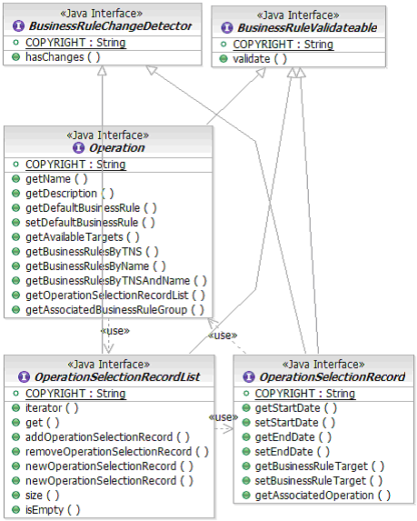Click the removeOperationSelectionRecord method
Screen dimensions: 417x521
click(117, 452)
